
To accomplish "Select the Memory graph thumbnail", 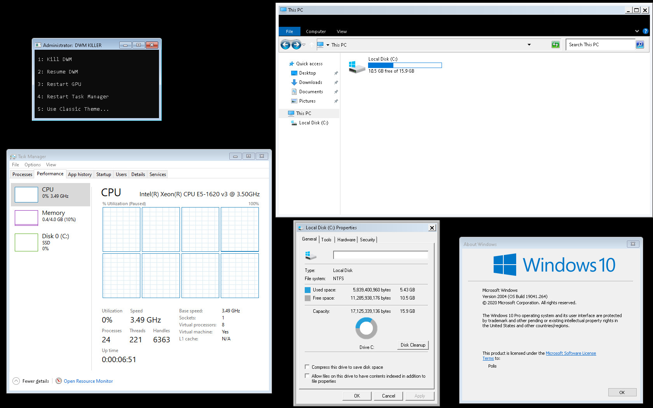I will pyautogui.click(x=26, y=218).
